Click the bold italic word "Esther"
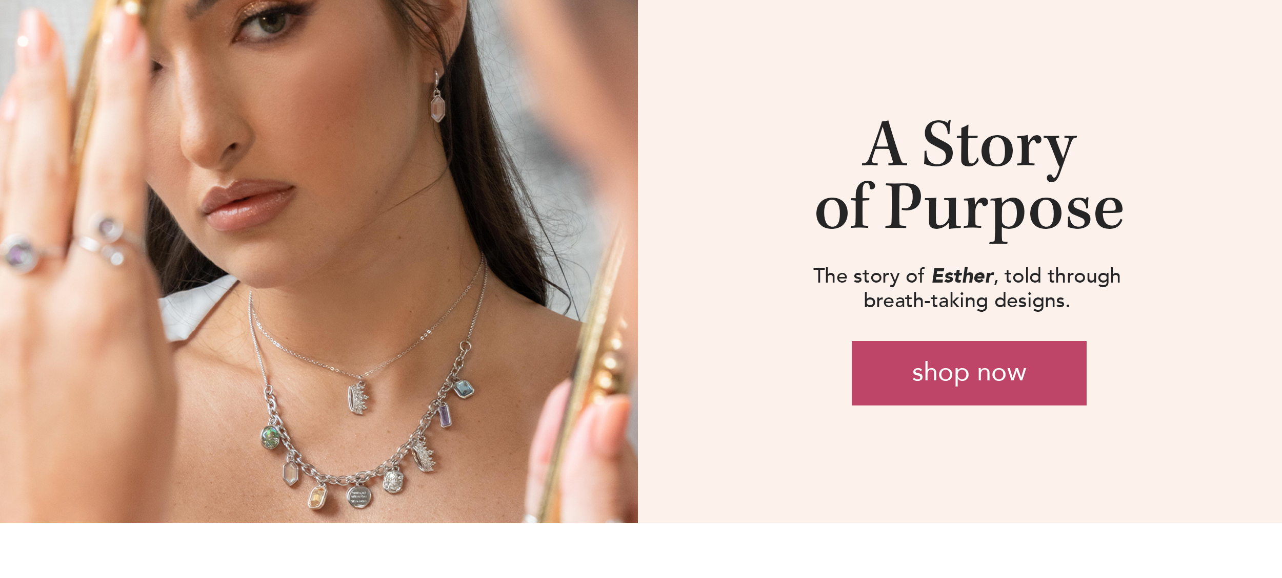1282x578 pixels. (962, 276)
